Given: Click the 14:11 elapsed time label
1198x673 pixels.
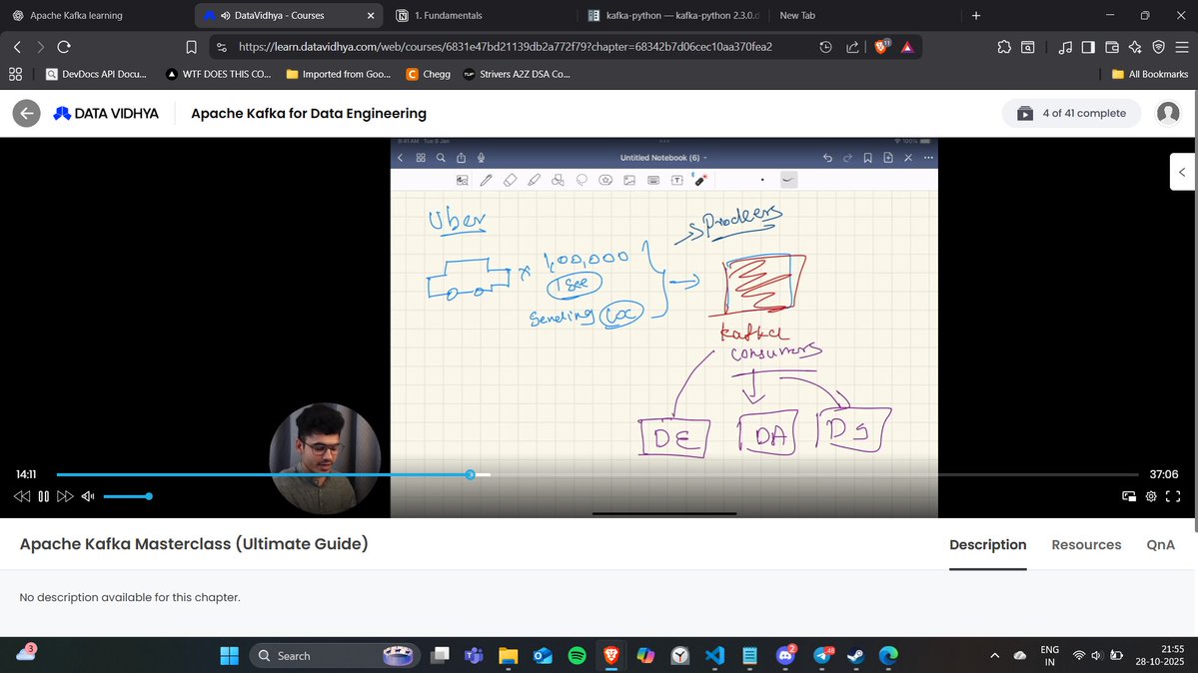Looking at the screenshot, I should click(x=26, y=474).
